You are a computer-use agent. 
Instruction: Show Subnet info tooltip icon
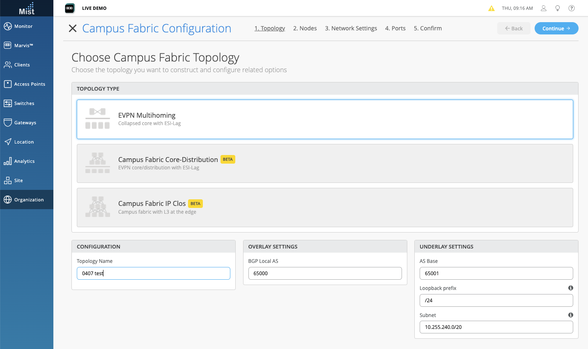pos(570,315)
